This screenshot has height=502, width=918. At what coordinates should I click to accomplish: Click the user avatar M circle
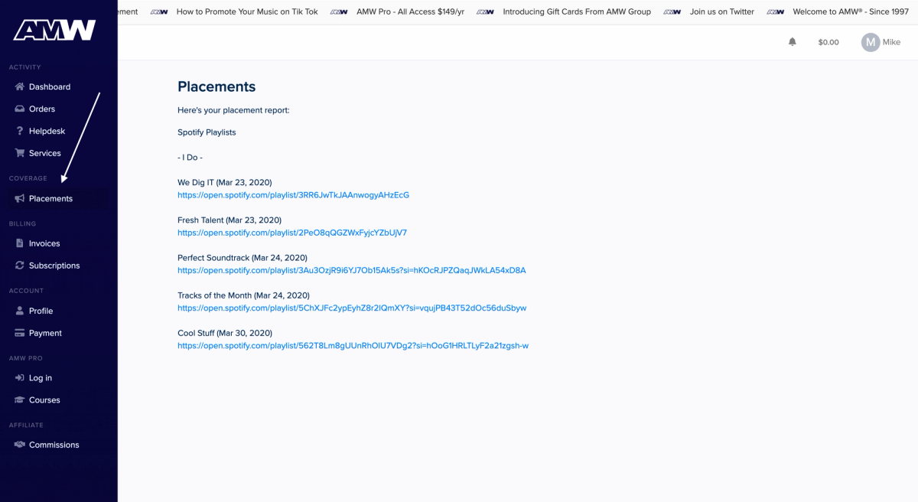[x=871, y=42]
